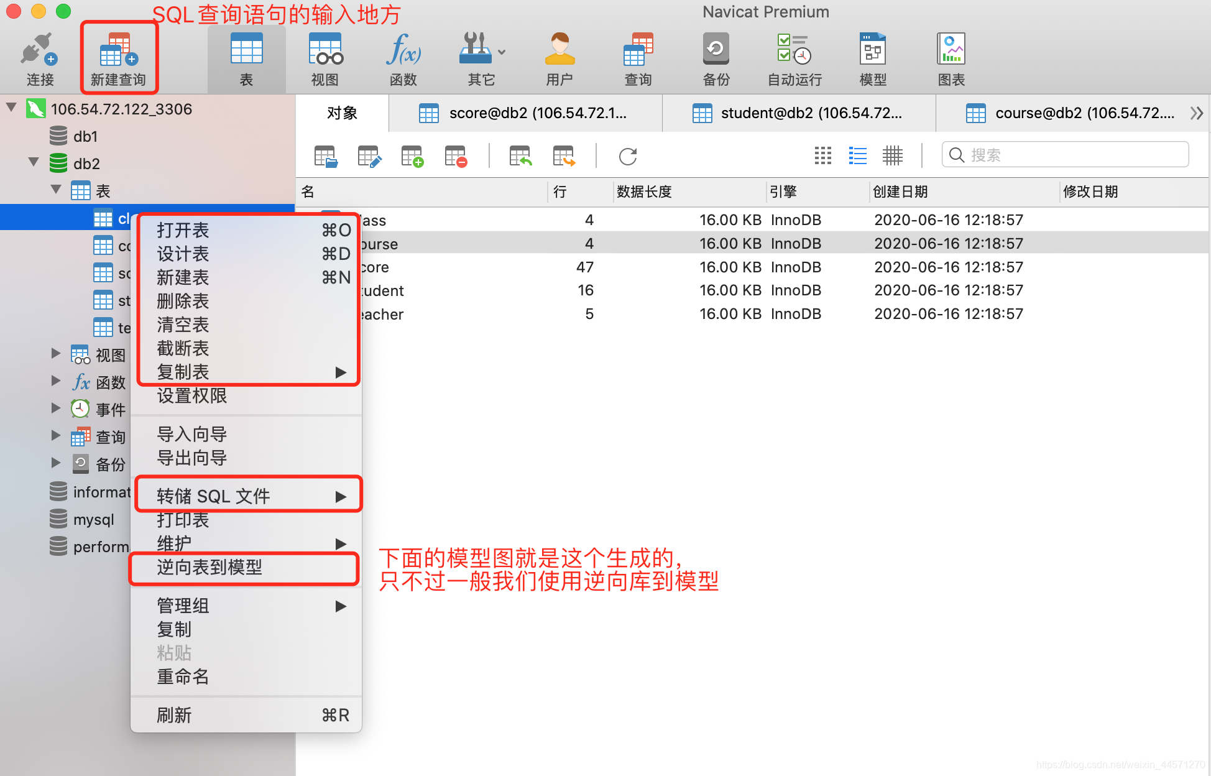Select 逆向表到模型 from the context menu

tap(209, 567)
